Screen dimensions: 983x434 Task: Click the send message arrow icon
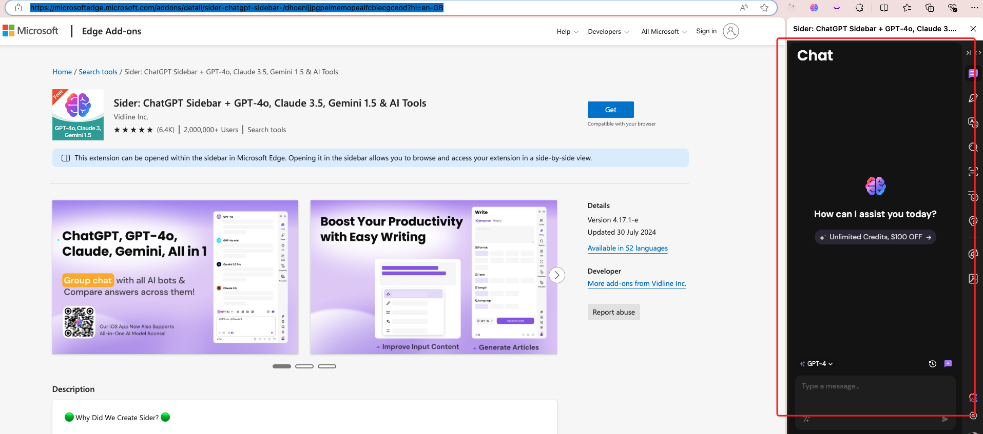tap(945, 419)
